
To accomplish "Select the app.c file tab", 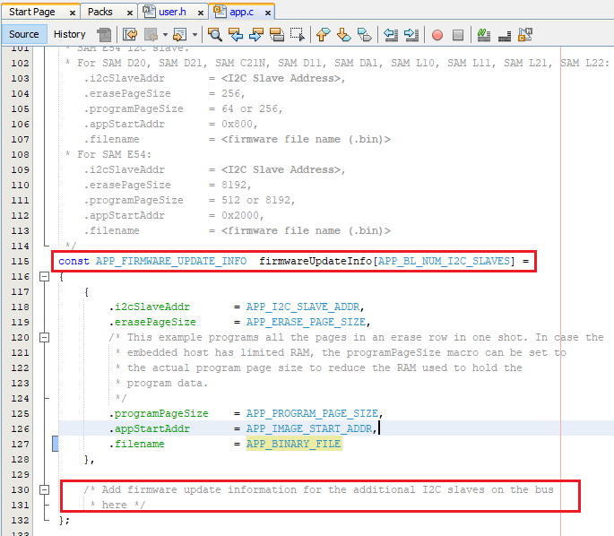I will click(x=242, y=12).
